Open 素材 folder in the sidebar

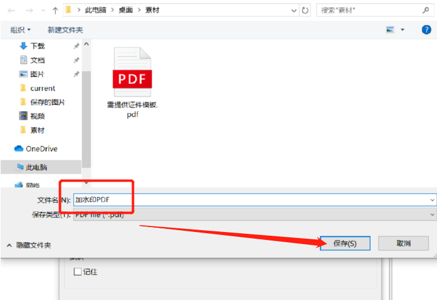(32, 130)
